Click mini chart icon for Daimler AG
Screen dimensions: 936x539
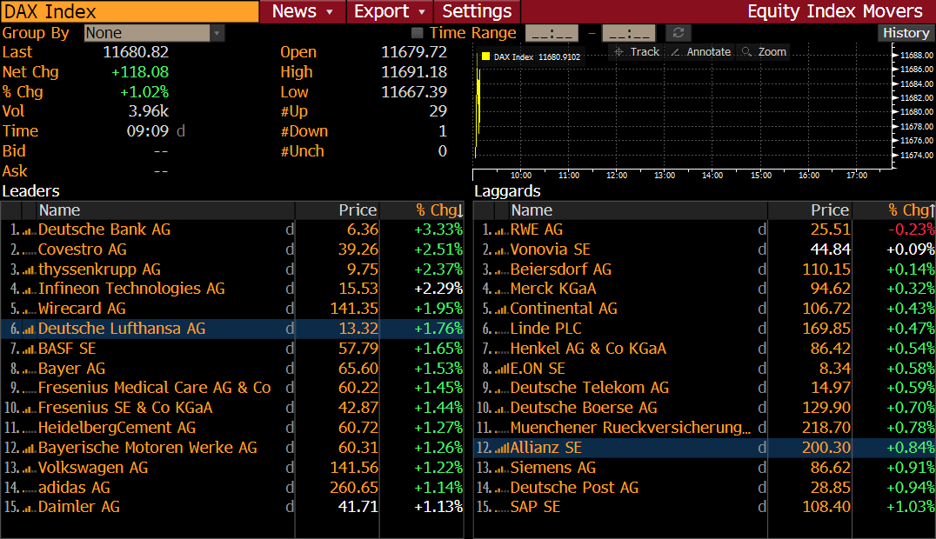point(30,508)
